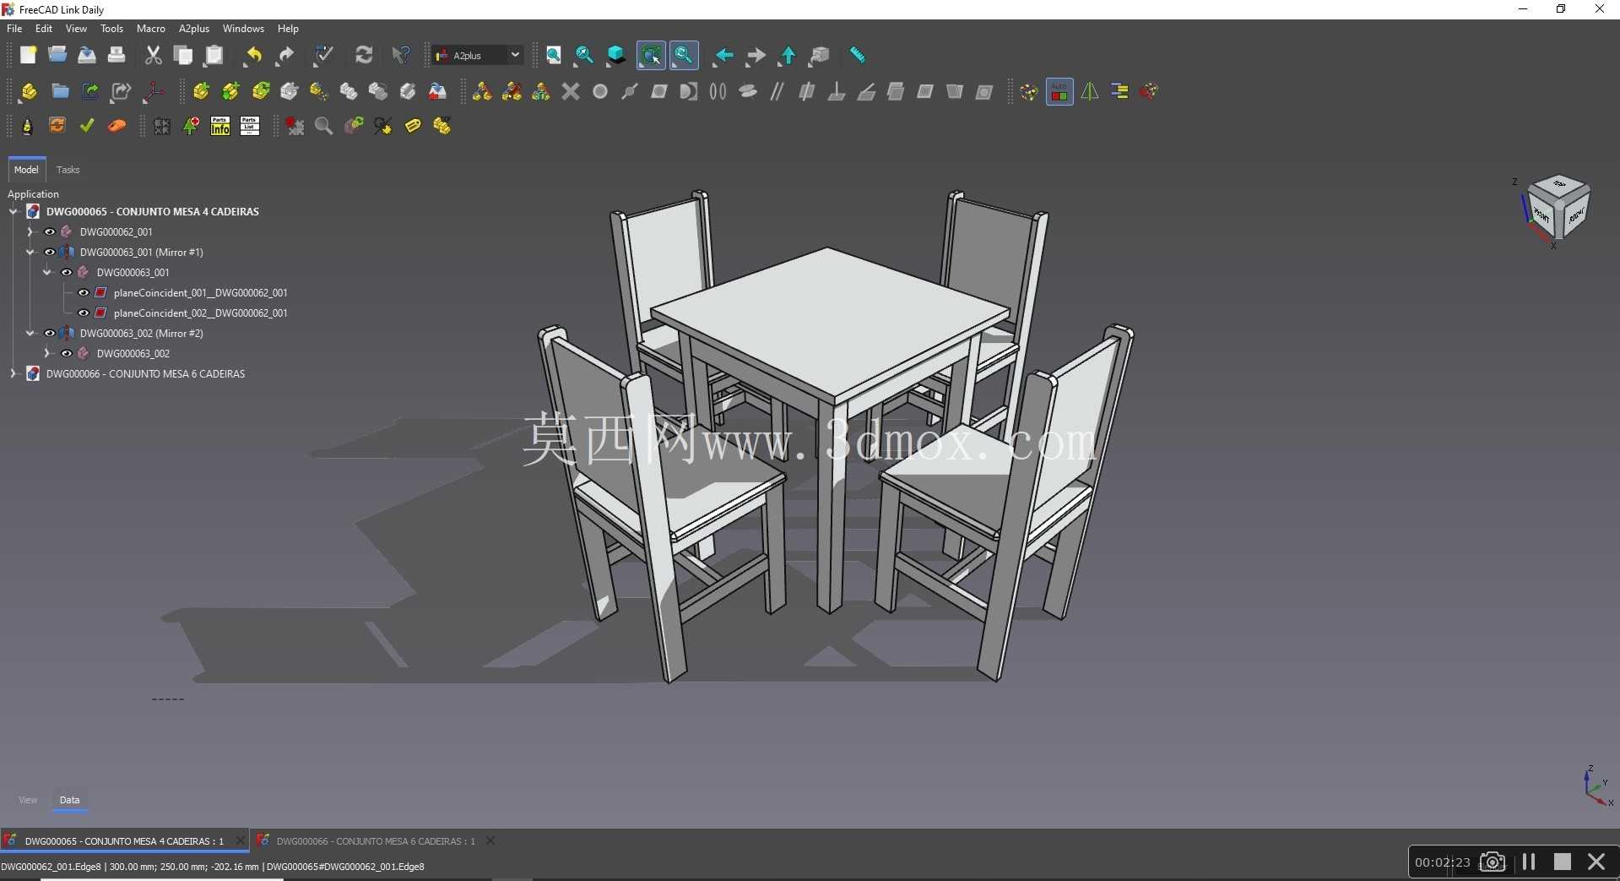Open the Macro menu
The height and width of the screenshot is (881, 1620).
[x=151, y=29]
